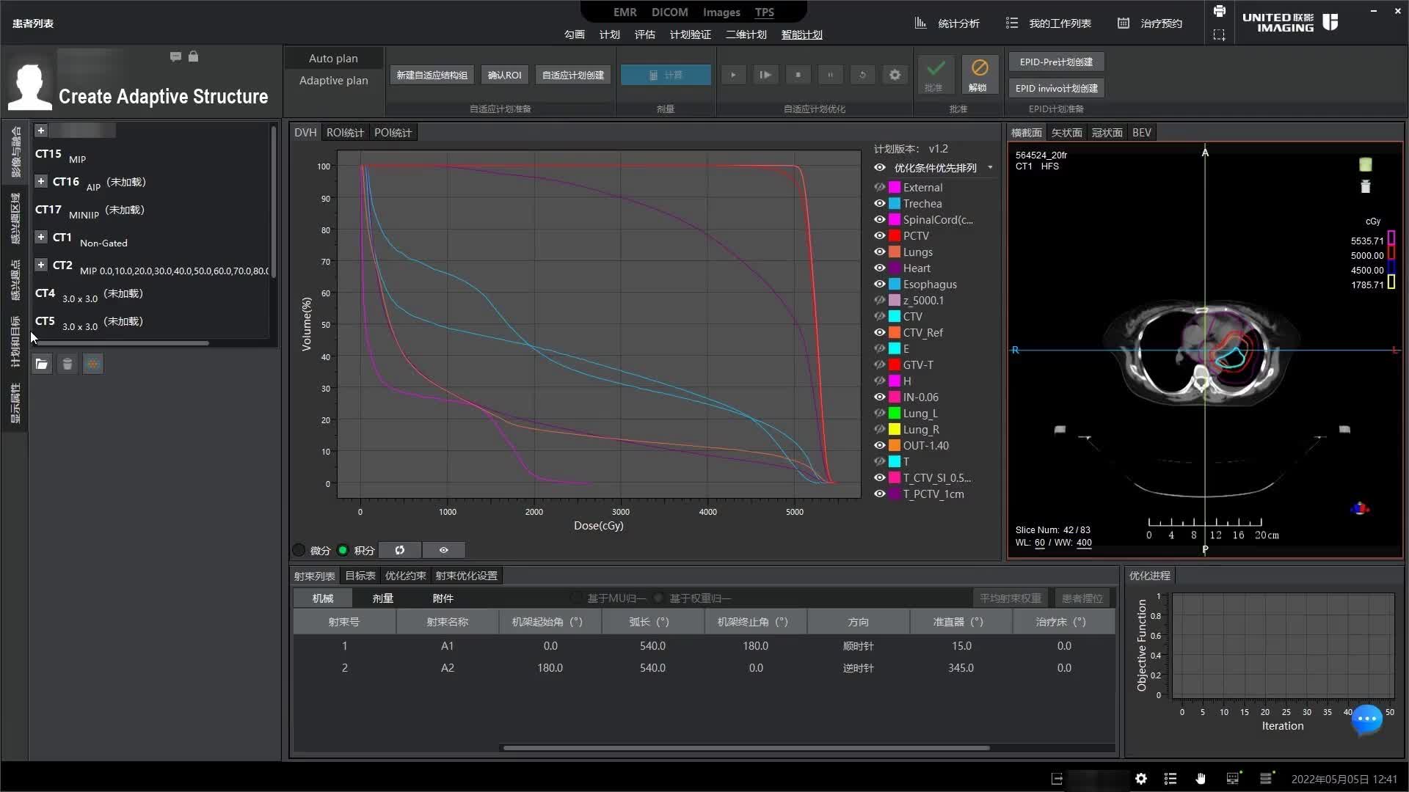Select the 微分 differential radio button
Screen dimensions: 1409x792
[299, 550]
